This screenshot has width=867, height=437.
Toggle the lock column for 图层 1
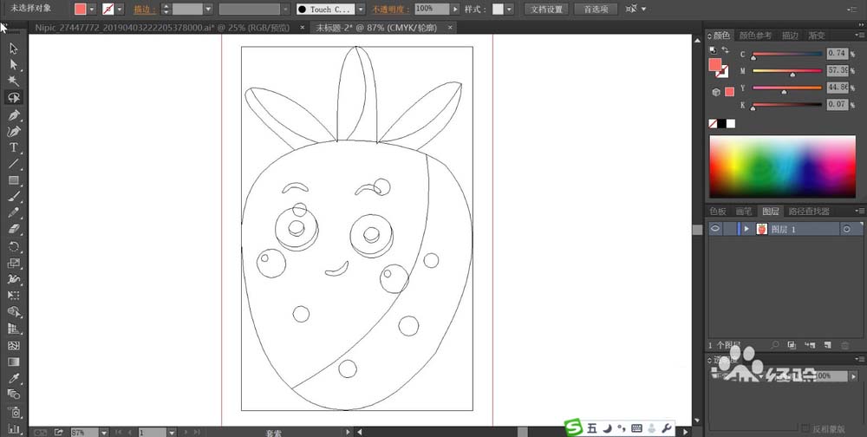(x=729, y=228)
